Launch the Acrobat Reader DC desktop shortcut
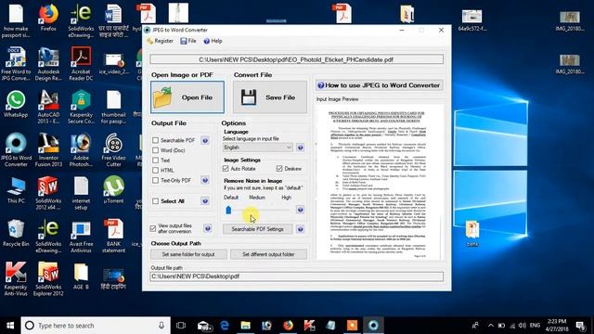This screenshot has height=334, width=594. pos(81,64)
